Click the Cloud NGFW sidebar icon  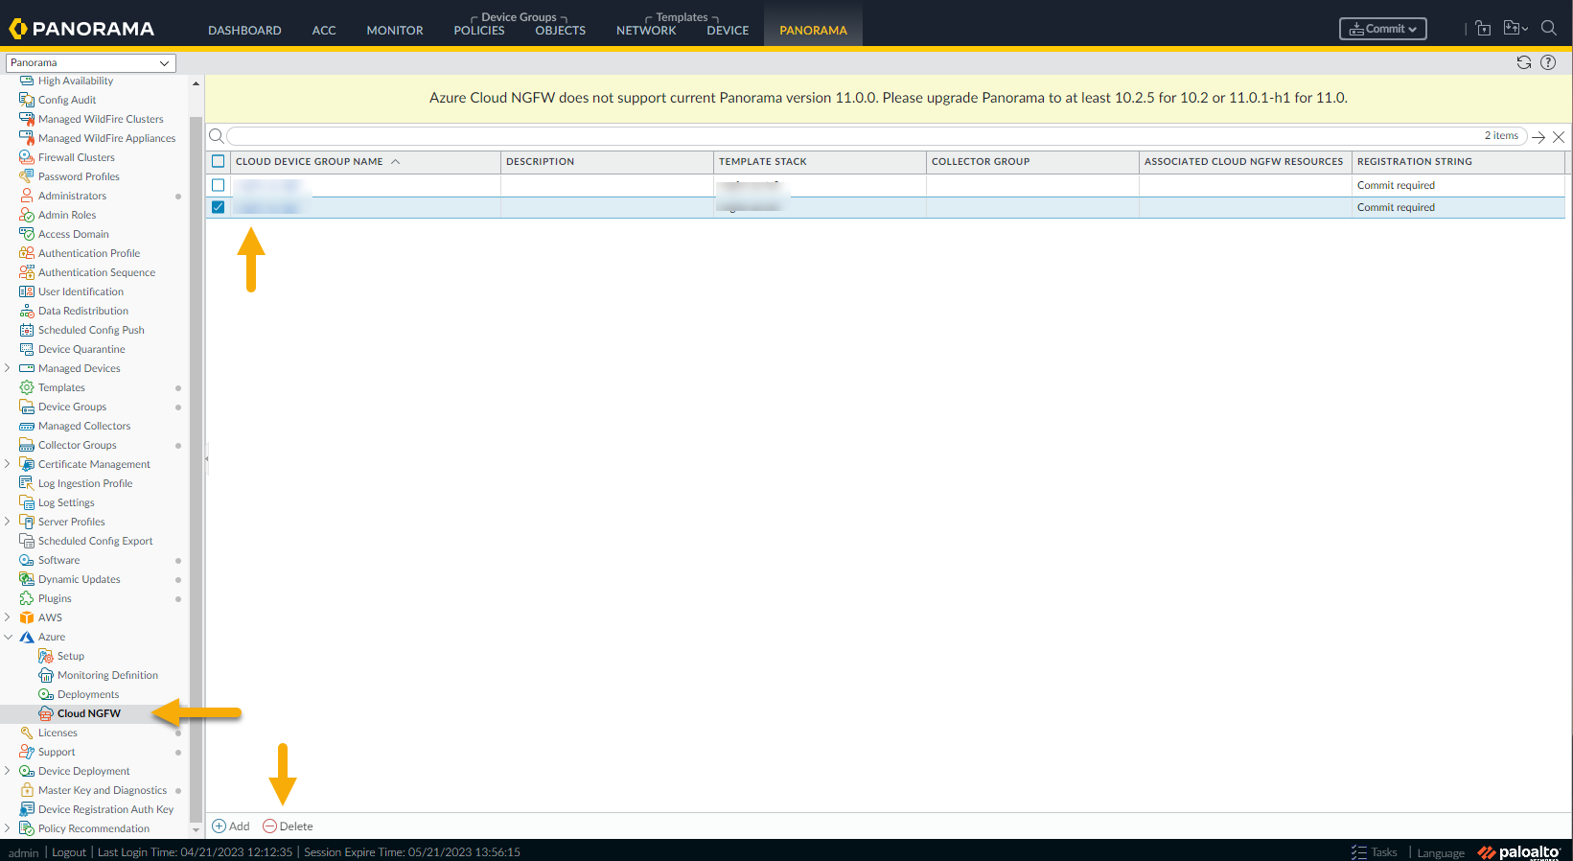pos(45,713)
